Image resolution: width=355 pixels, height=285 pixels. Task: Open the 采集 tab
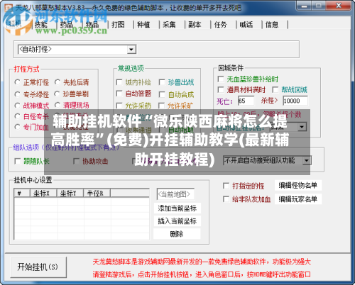[x=169, y=25]
